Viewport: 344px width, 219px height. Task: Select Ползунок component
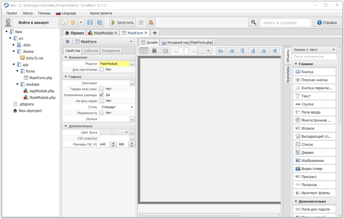(314, 185)
